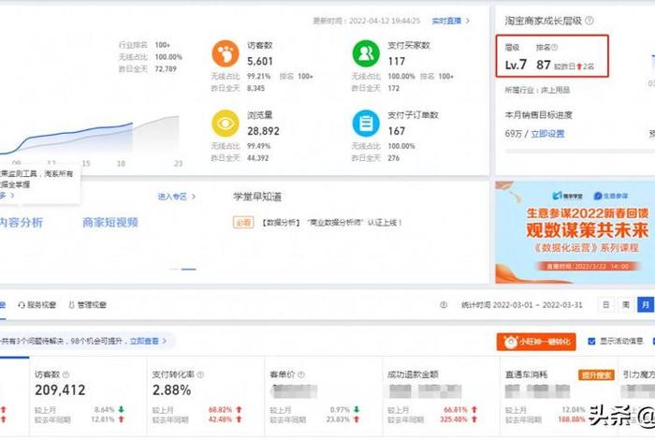Image resolution: width=655 pixels, height=440 pixels.
Task: Click the 更新时间 2022-04-12 timestamp
Action: (x=367, y=21)
